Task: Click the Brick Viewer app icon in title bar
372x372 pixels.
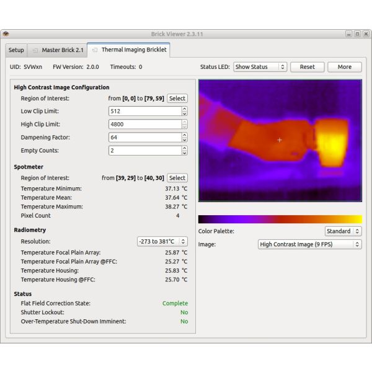Action: coord(6,34)
